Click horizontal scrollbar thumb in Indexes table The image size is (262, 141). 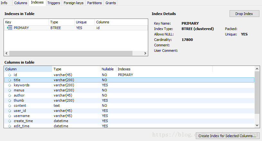[x=71, y=53]
